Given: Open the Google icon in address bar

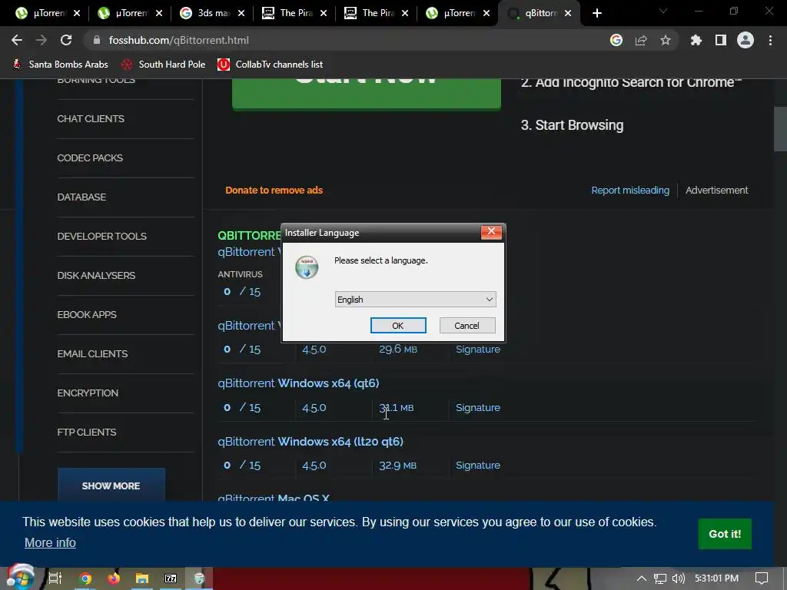Looking at the screenshot, I should [x=616, y=40].
